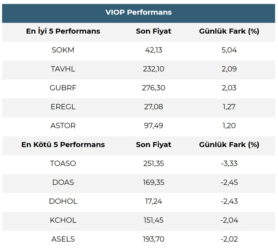278x250 pixels.
Task: Click the TAVHL ticker name
Action: (63, 69)
